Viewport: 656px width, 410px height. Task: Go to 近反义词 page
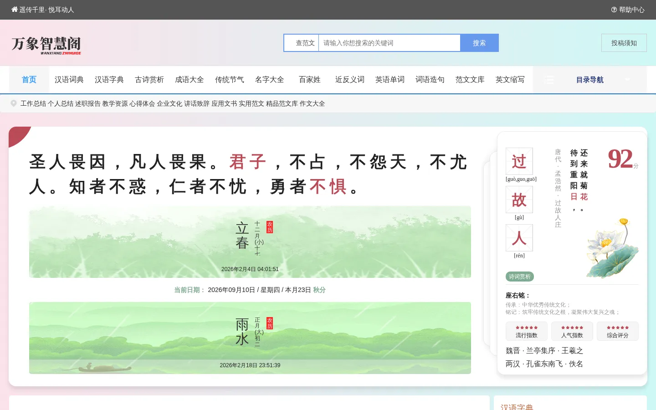point(350,80)
